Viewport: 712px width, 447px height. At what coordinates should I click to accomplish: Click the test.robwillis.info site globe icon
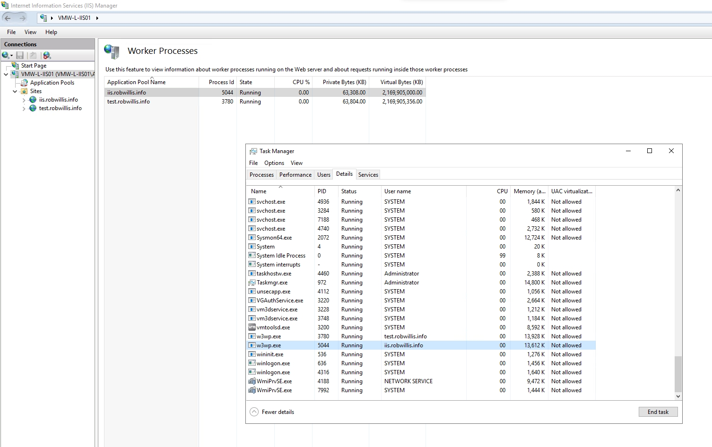pos(33,108)
